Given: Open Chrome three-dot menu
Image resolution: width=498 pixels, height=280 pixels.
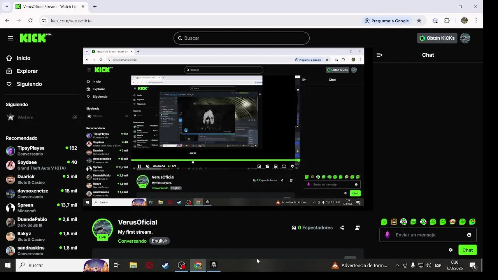Looking at the screenshot, I should tap(476, 21).
